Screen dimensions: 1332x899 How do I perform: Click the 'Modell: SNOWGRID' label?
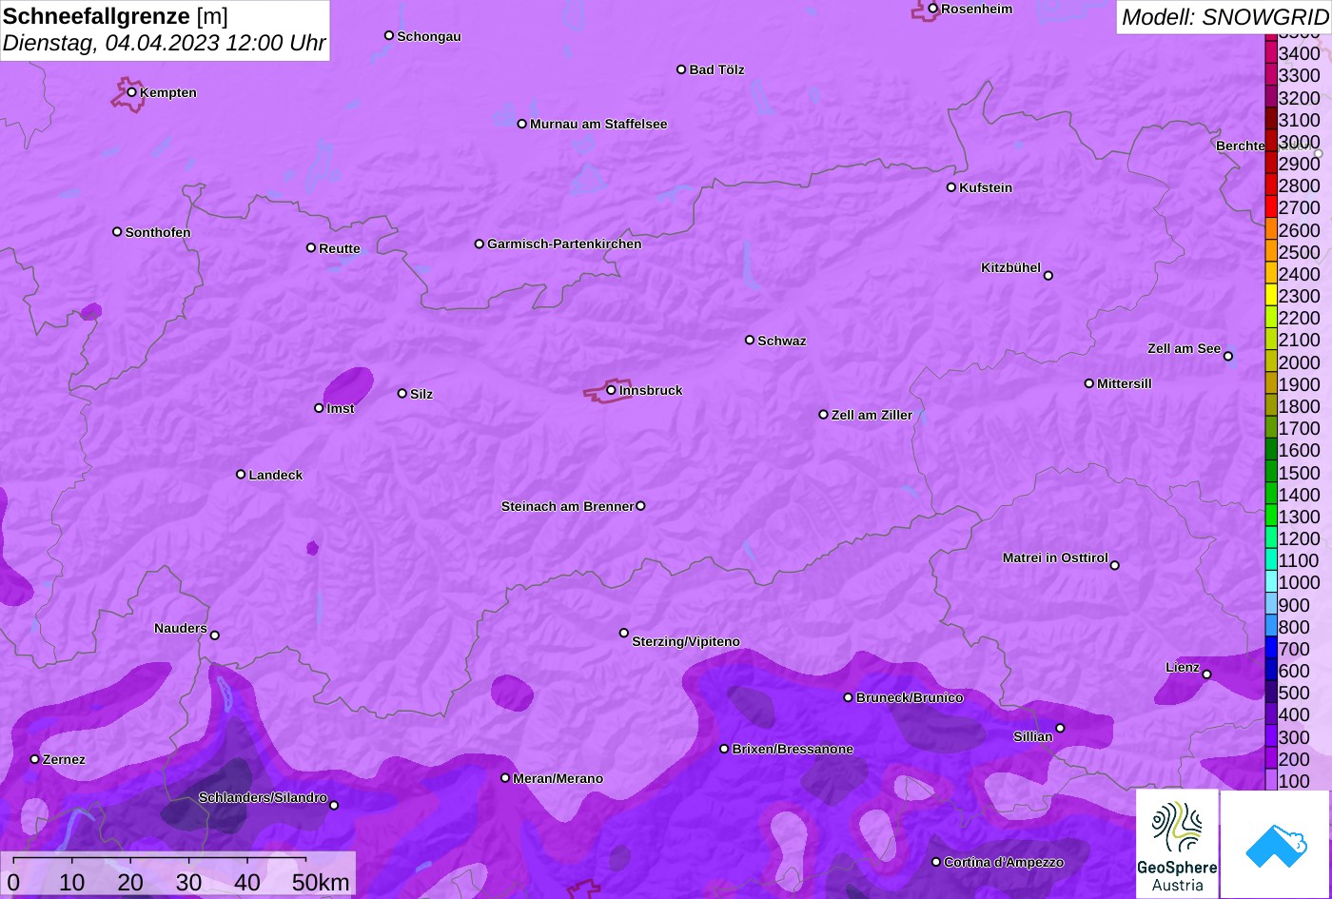[x=1224, y=16]
